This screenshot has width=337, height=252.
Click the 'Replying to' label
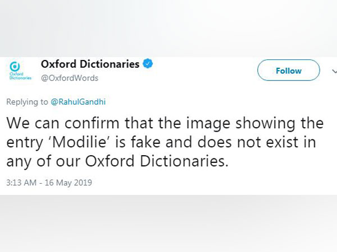pyautogui.click(x=27, y=102)
